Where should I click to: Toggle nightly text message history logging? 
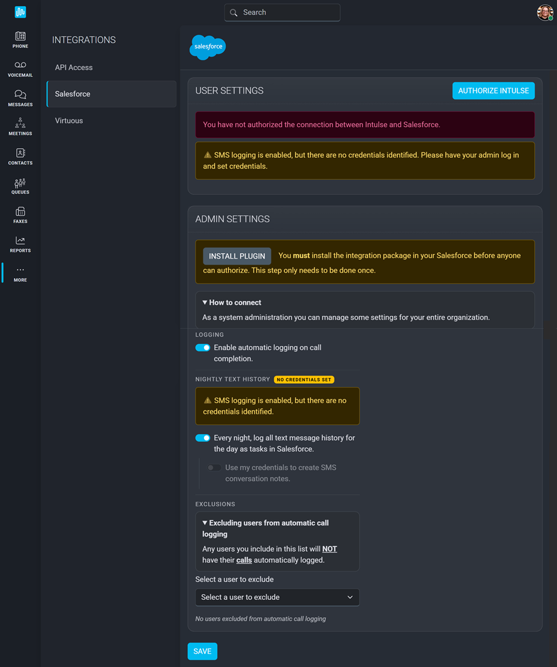coord(202,438)
